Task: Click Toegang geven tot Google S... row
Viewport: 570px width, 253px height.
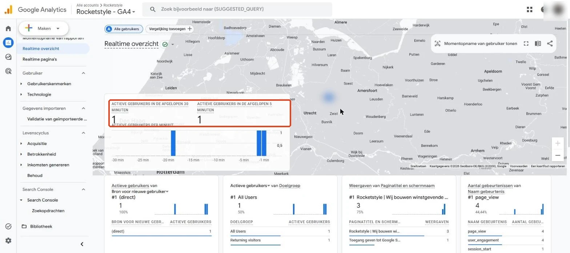Action: [399, 240]
